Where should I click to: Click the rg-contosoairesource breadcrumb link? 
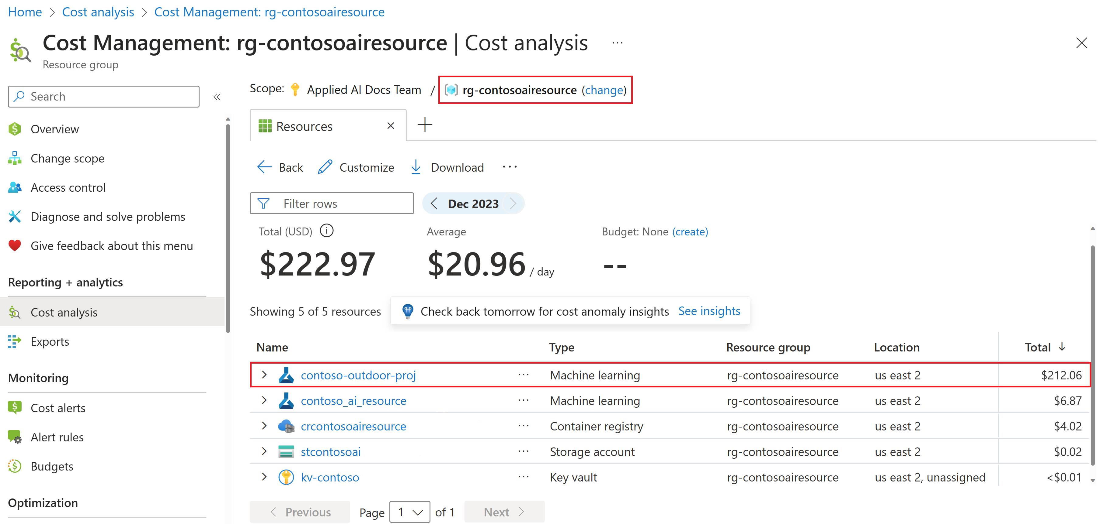(269, 12)
